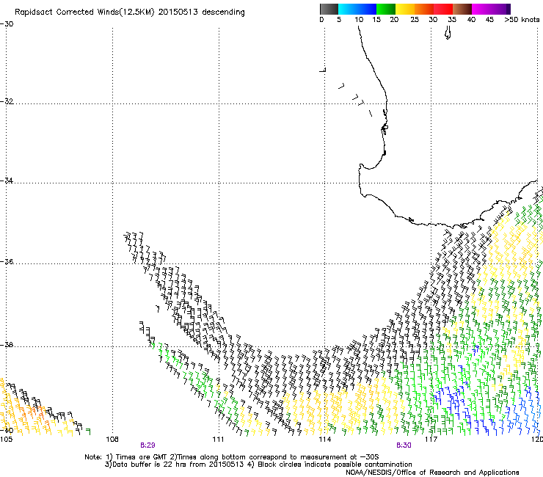Click the longitude label '108'

click(x=112, y=440)
